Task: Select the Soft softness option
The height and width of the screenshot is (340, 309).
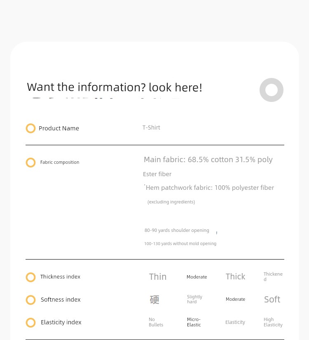Action: (x=272, y=300)
